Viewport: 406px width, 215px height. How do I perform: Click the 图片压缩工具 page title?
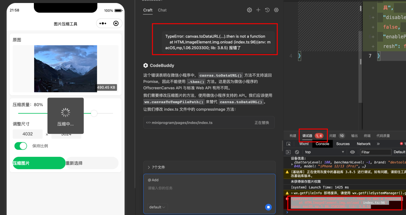65,24
